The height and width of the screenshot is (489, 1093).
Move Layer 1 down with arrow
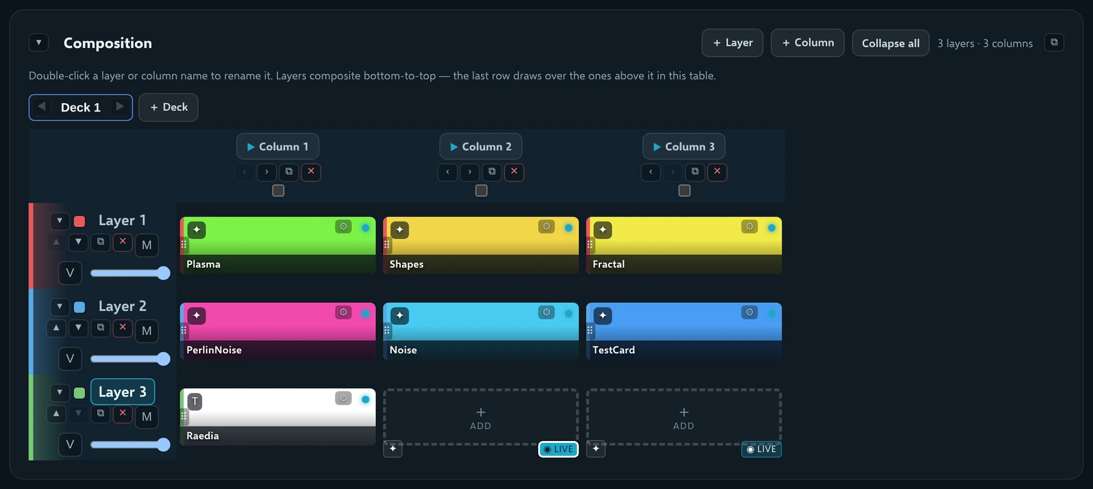(x=78, y=242)
